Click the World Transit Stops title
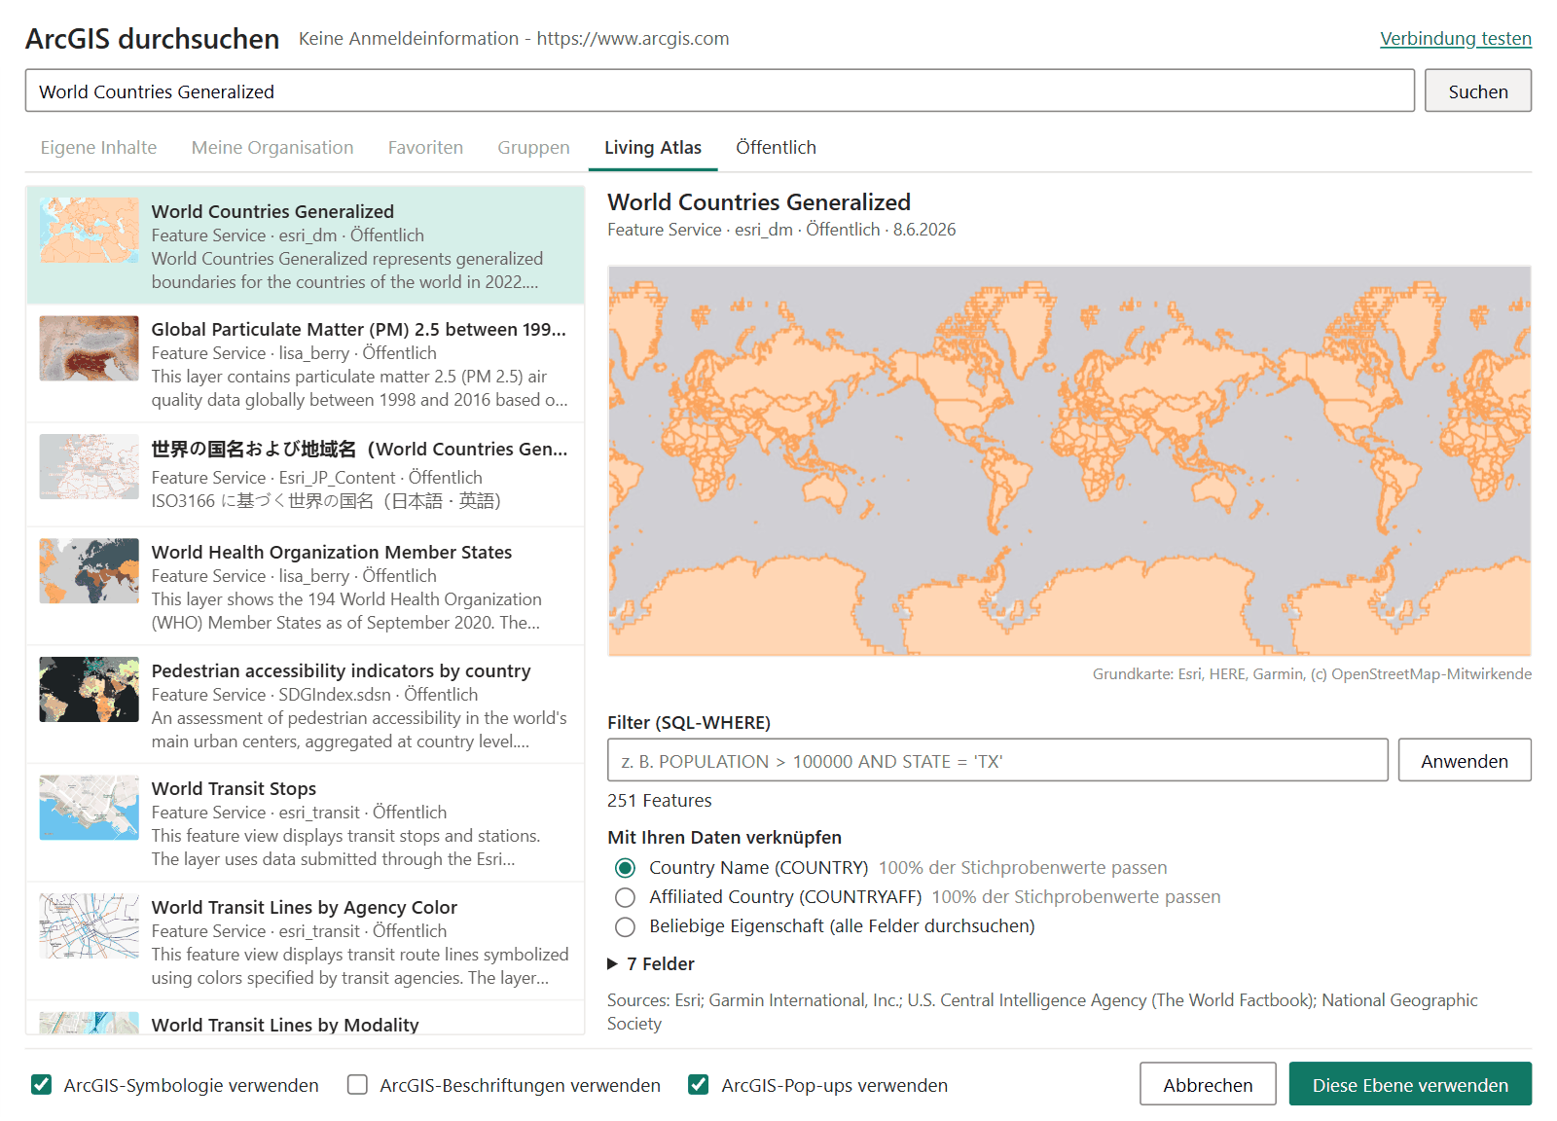Viewport: 1557px width, 1121px height. coord(234,788)
